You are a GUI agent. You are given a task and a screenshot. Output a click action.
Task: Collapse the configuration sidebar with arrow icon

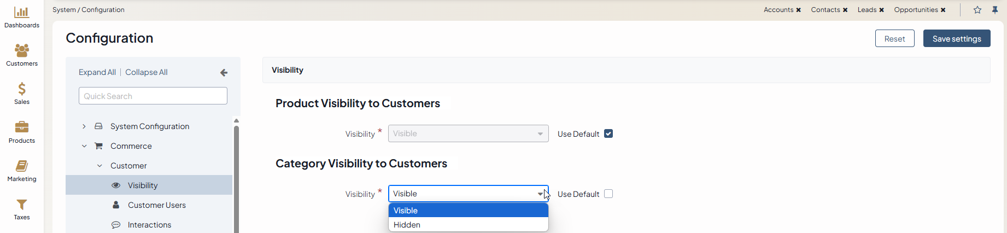(224, 72)
